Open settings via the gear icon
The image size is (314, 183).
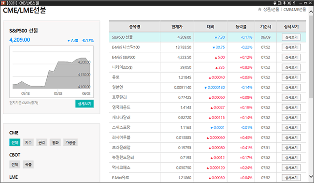point(289,3)
